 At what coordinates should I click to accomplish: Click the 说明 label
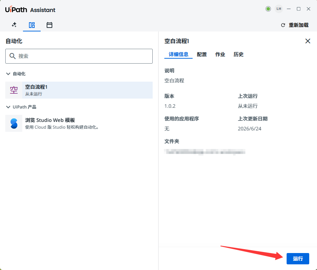pyautogui.click(x=169, y=71)
